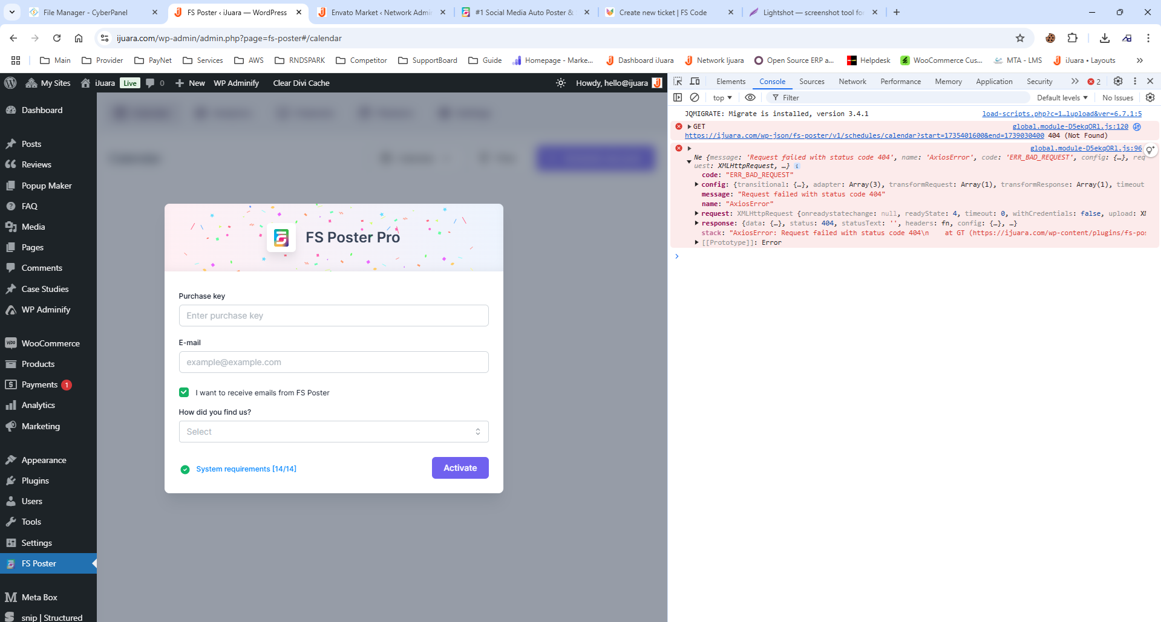Expand more DevTools tabs chevron
The height and width of the screenshot is (622, 1161).
tap(1074, 81)
